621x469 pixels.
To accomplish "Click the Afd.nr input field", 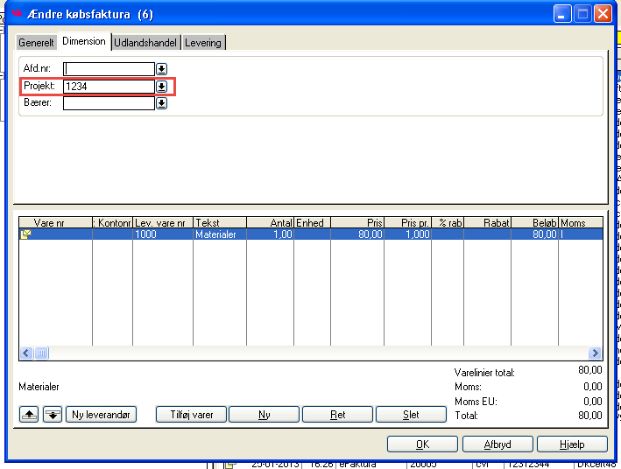I will 109,69.
